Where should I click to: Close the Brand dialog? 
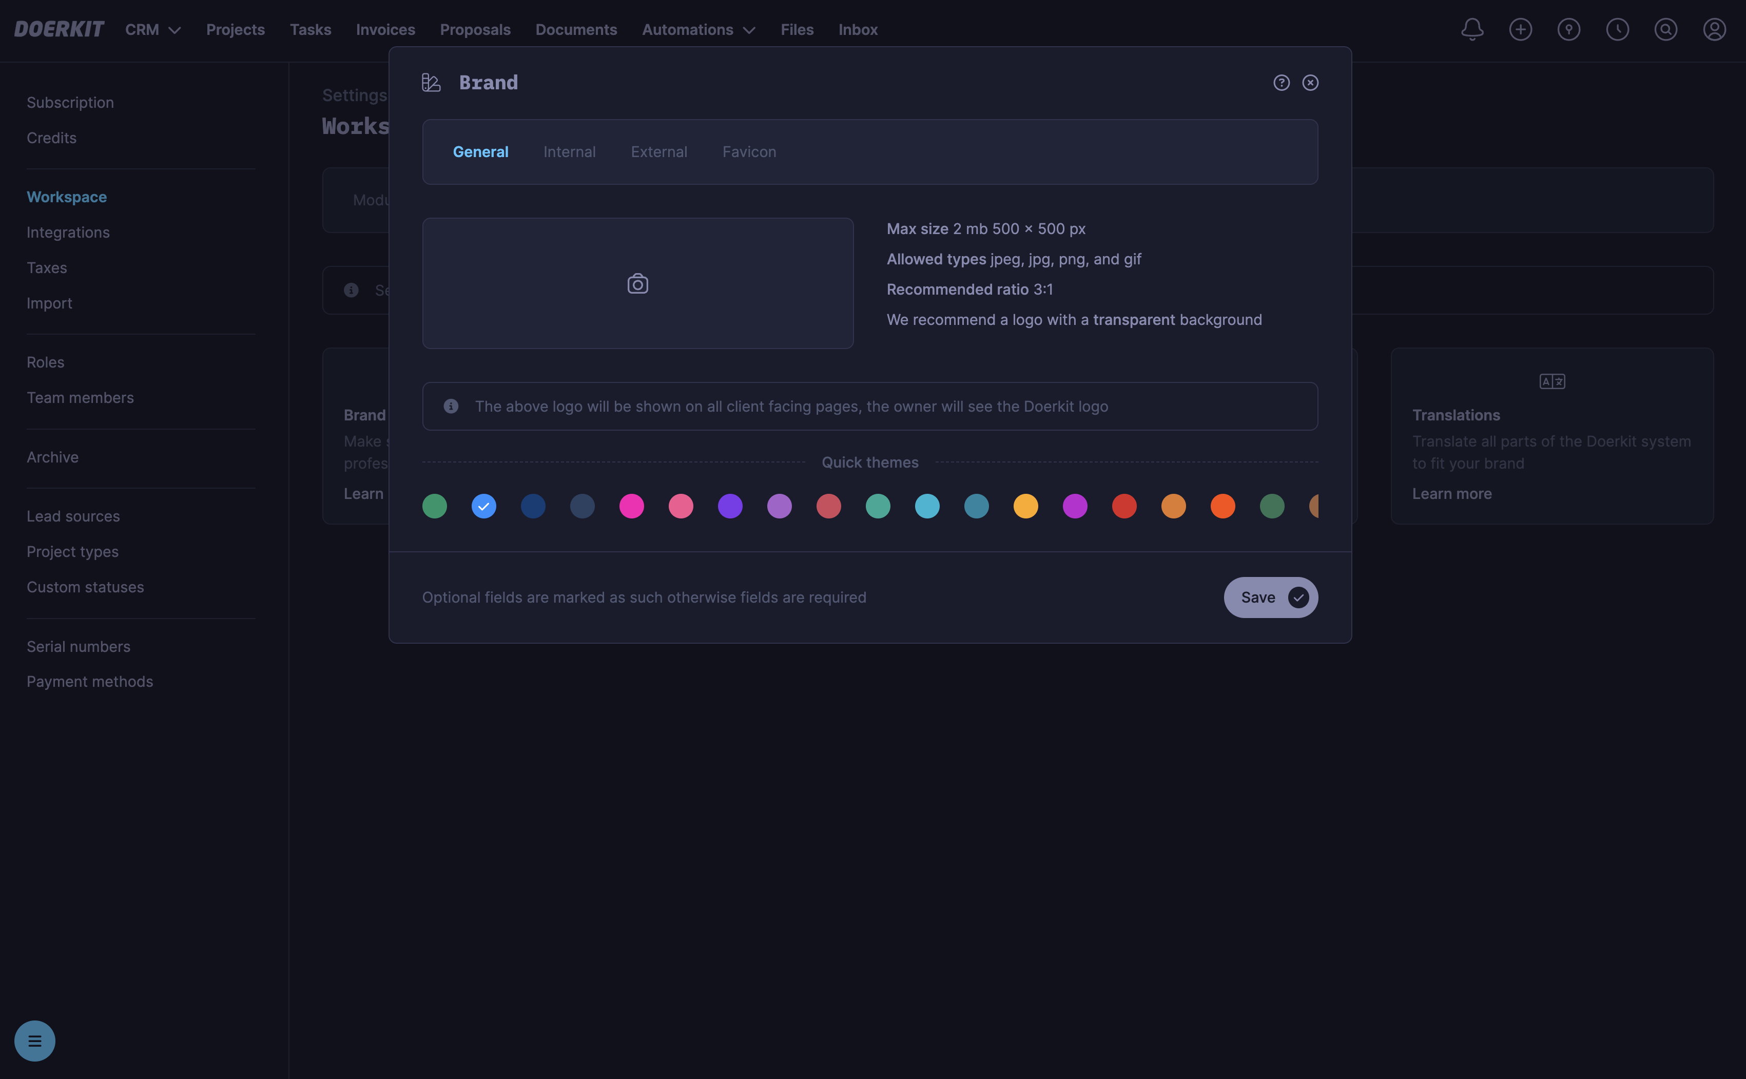pos(1310,83)
